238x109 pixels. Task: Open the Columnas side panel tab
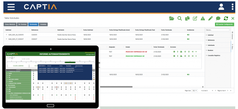(232, 35)
